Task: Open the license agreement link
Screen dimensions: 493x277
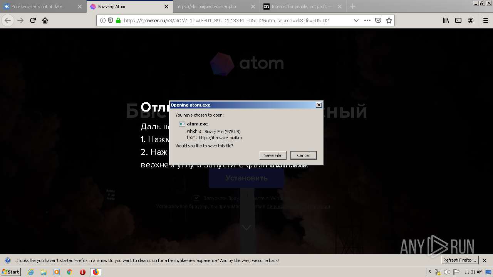Action: [298, 207]
